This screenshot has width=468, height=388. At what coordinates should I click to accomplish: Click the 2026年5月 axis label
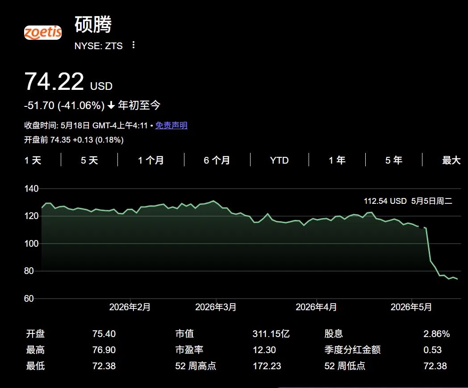(x=411, y=307)
